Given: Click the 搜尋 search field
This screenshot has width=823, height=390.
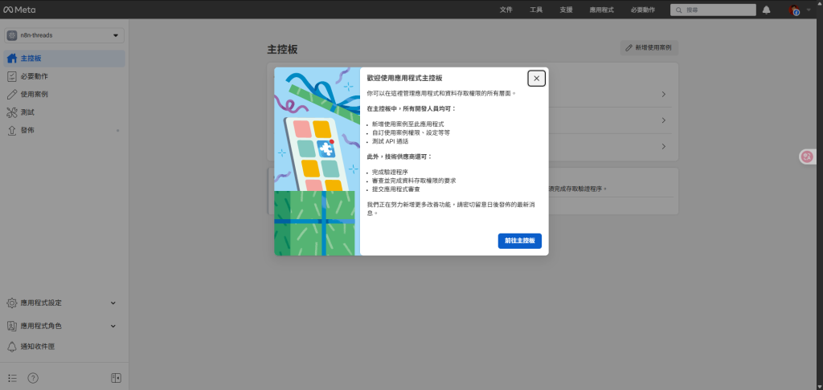Looking at the screenshot, I should tap(712, 10).
